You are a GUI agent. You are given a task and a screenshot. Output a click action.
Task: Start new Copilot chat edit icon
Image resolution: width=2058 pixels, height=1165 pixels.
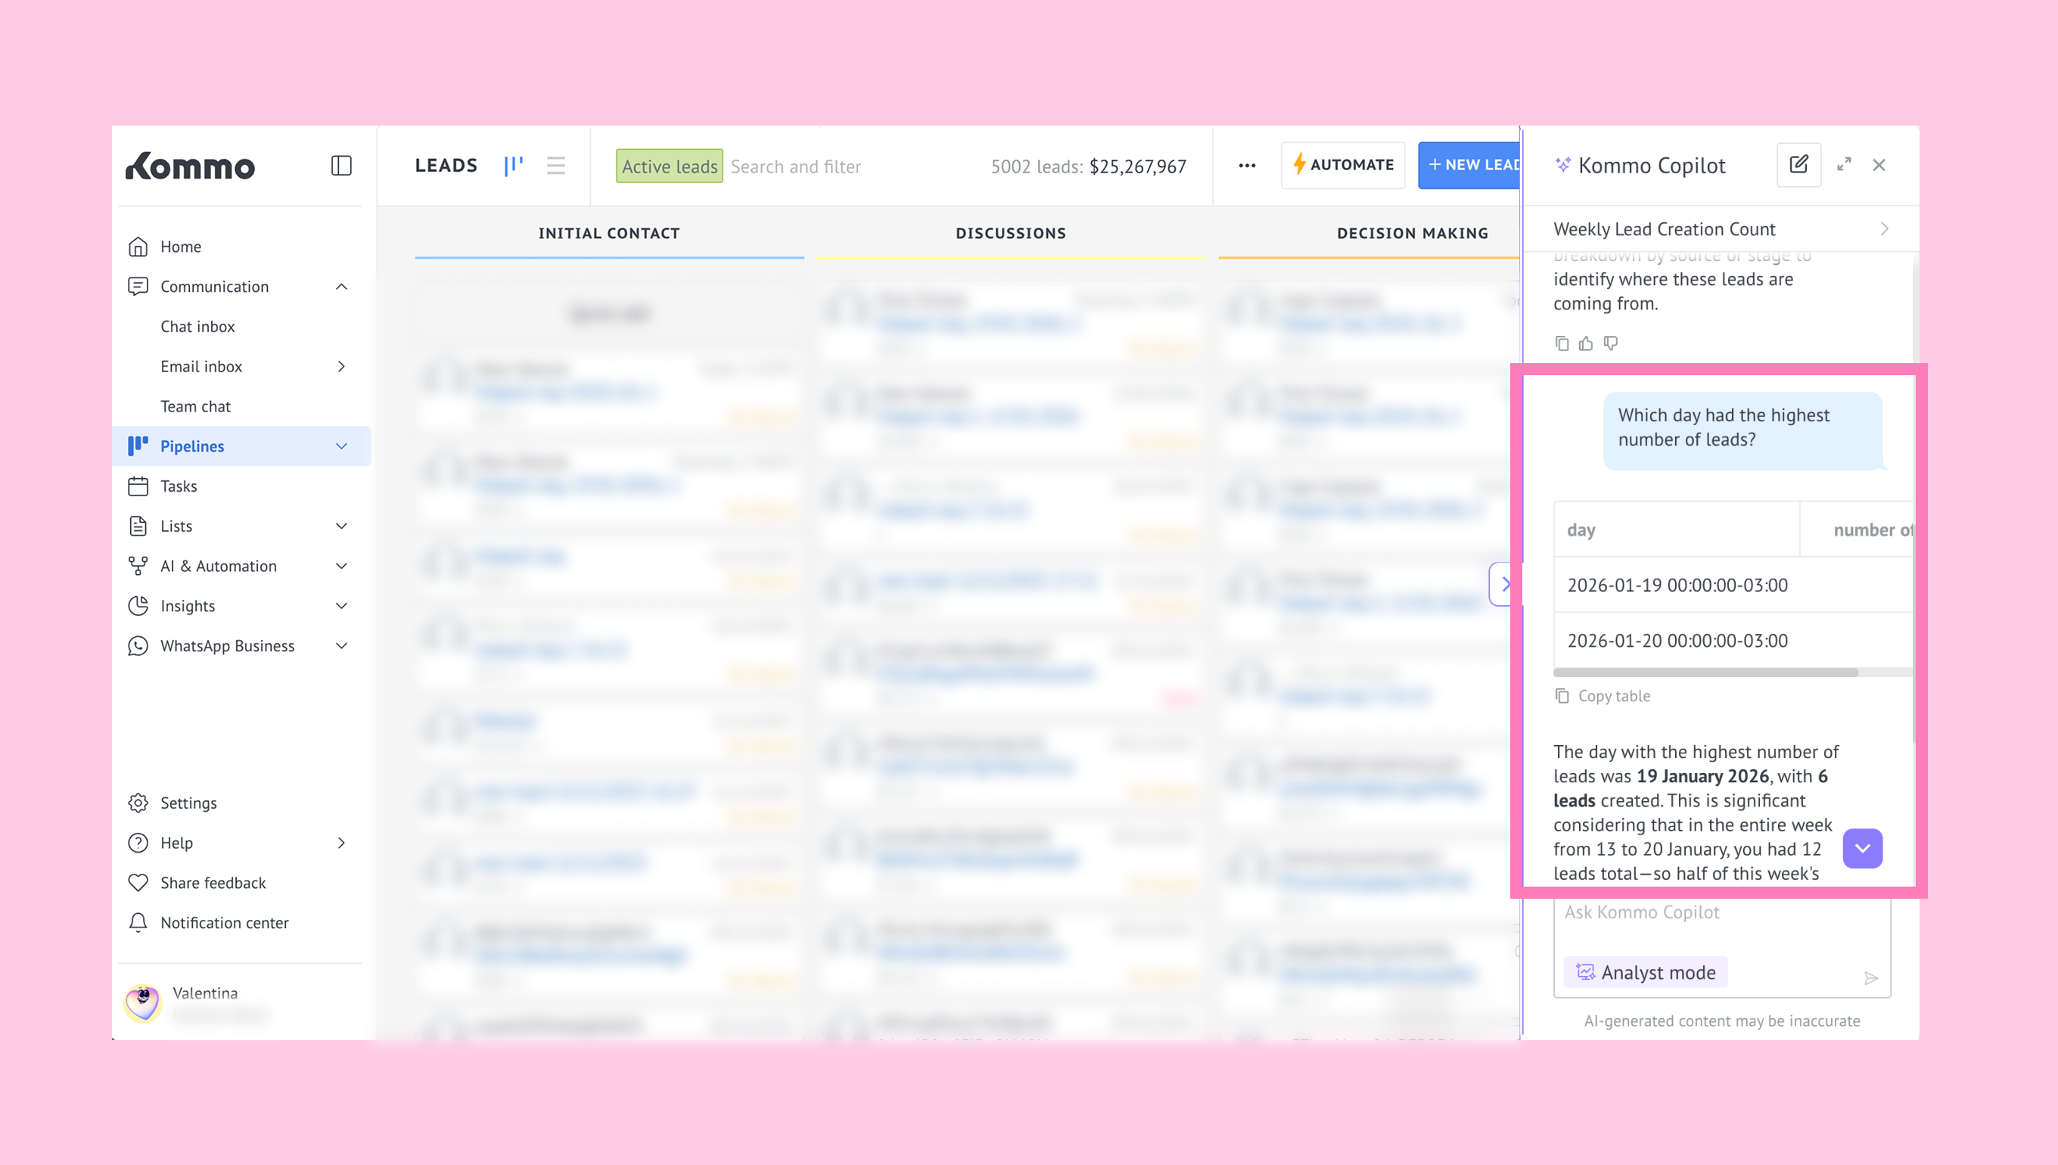[1798, 165]
